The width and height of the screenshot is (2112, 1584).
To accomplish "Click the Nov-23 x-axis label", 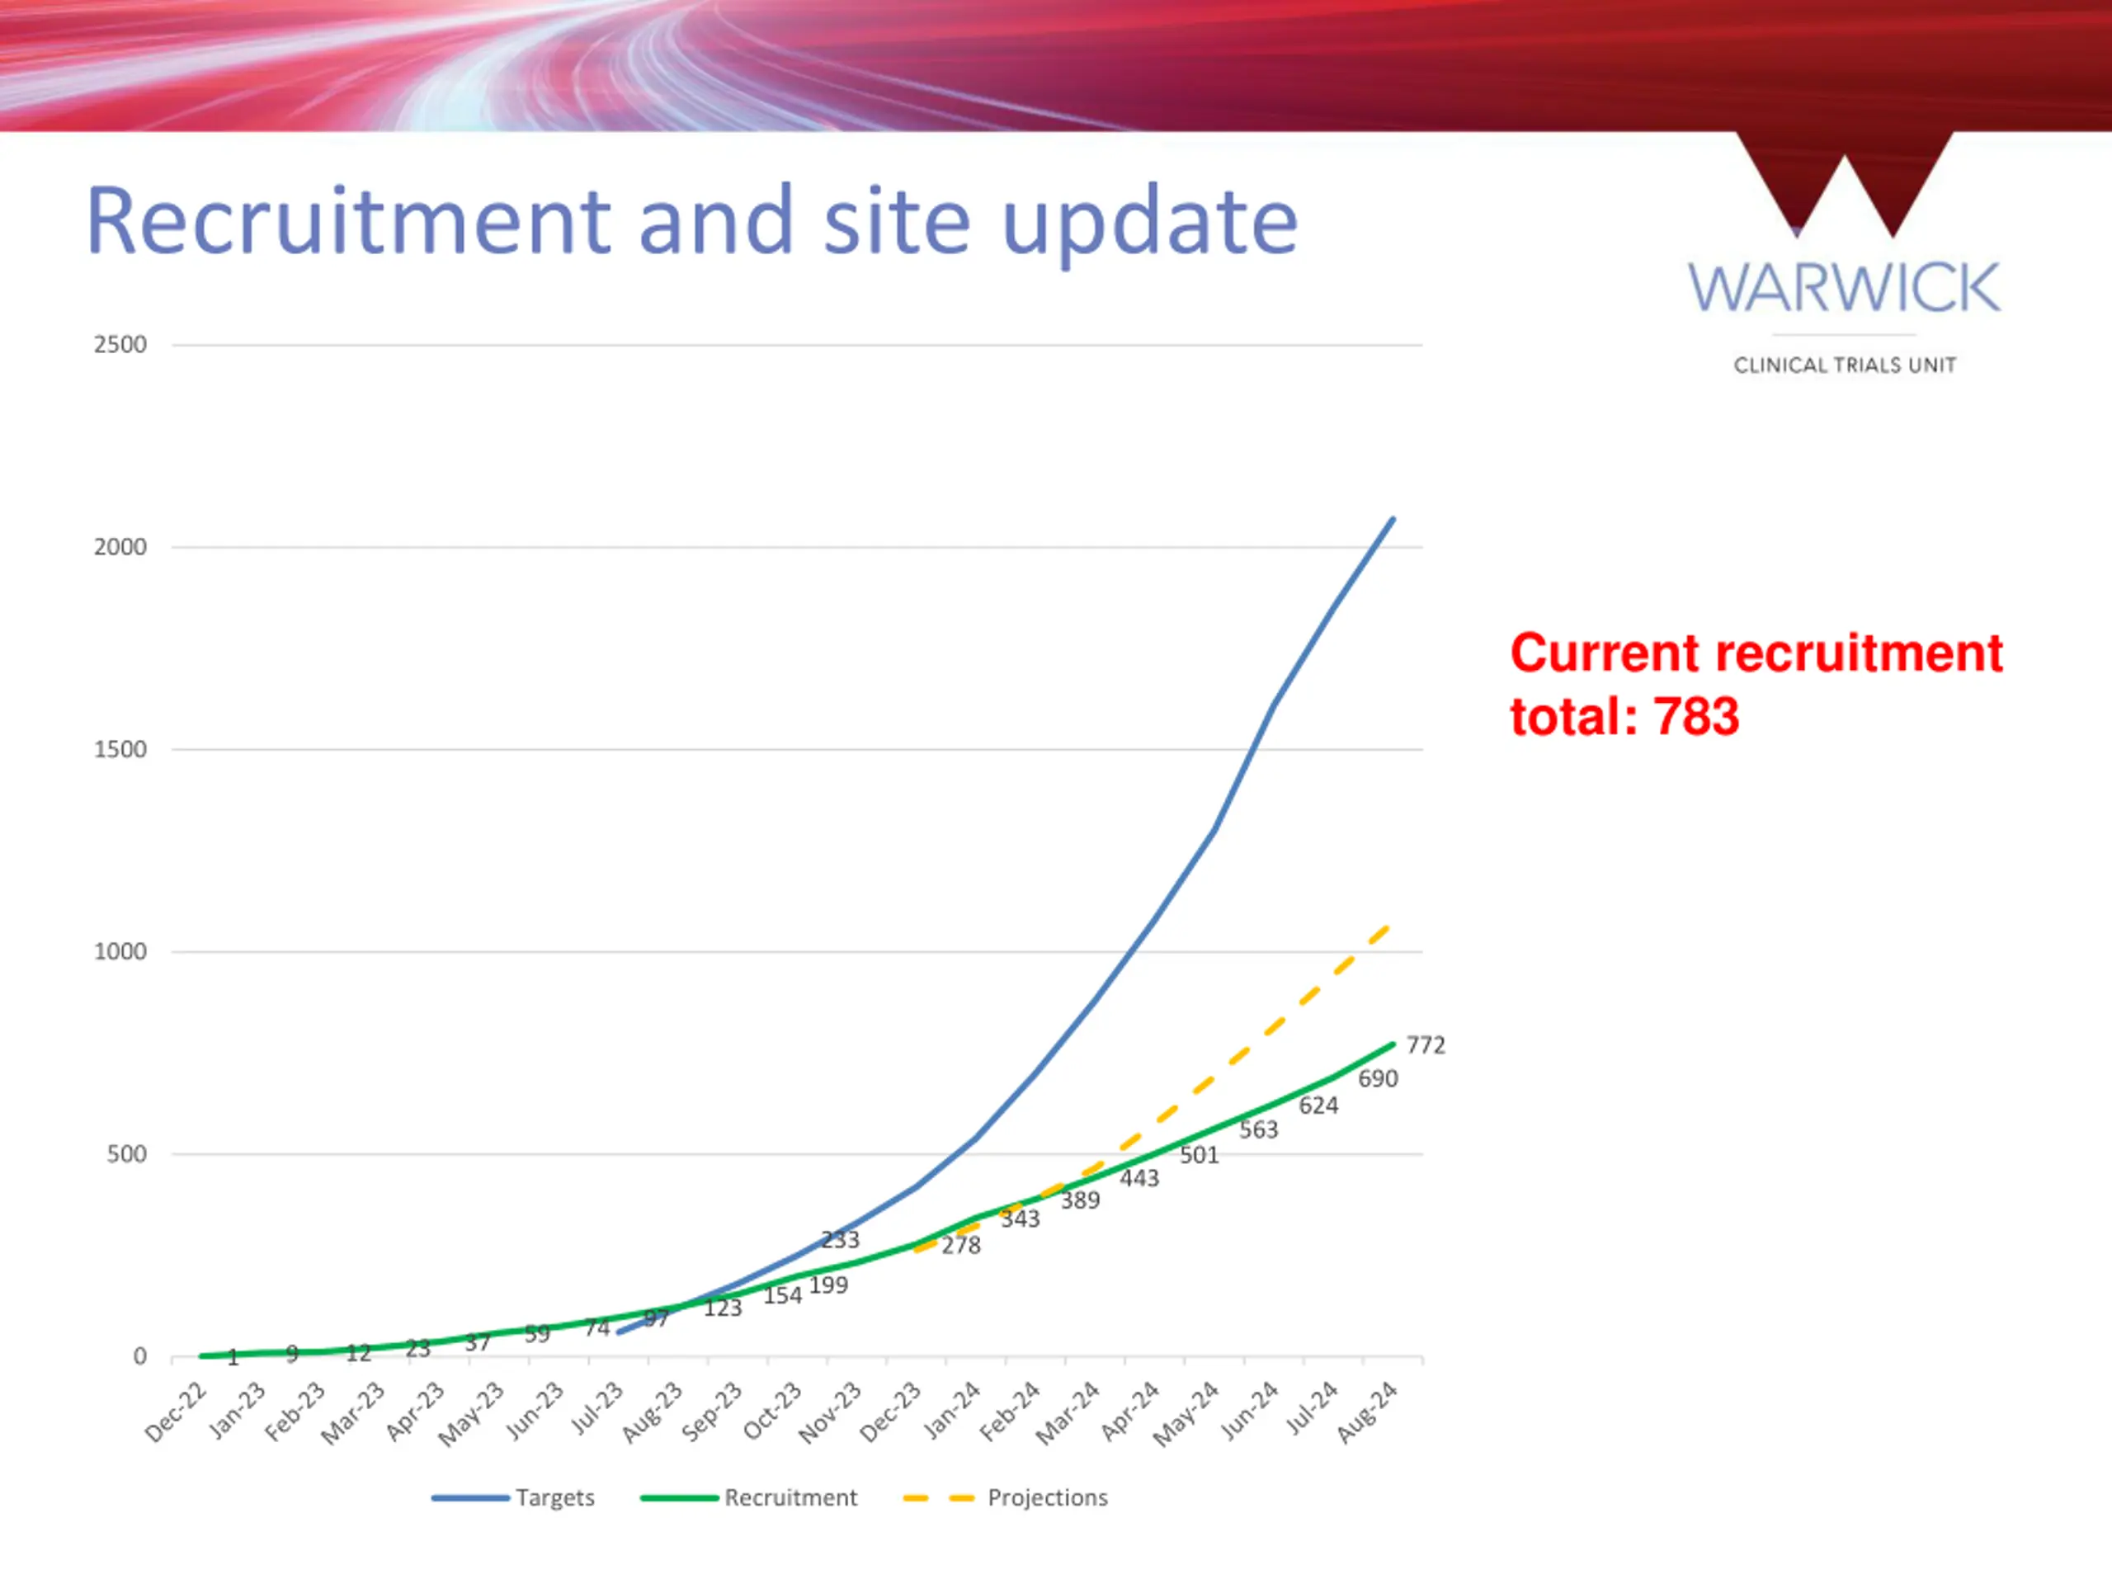I will (830, 1413).
